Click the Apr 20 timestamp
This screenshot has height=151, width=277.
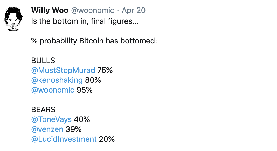click(134, 10)
